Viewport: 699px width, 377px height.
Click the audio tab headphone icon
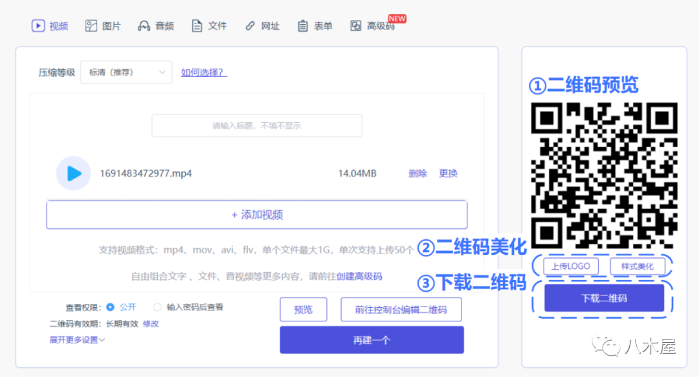[x=144, y=26]
